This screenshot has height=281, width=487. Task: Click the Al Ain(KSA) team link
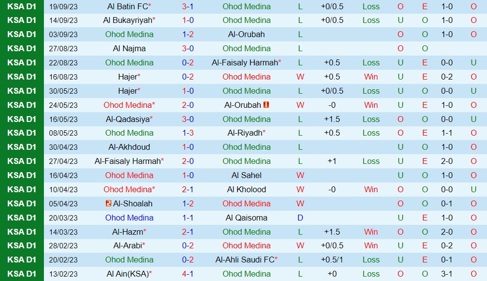[127, 274]
